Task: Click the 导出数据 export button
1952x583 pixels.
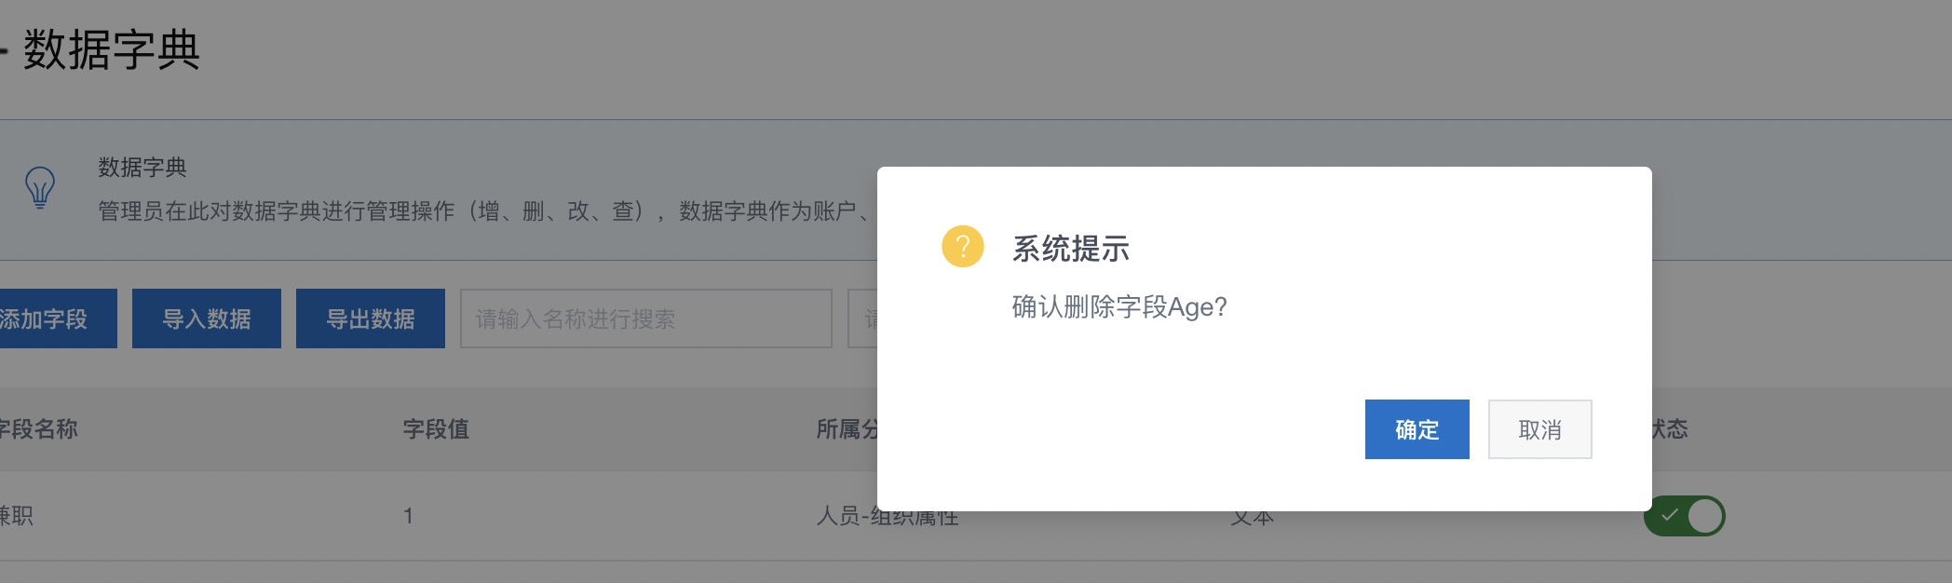Action: [x=370, y=319]
